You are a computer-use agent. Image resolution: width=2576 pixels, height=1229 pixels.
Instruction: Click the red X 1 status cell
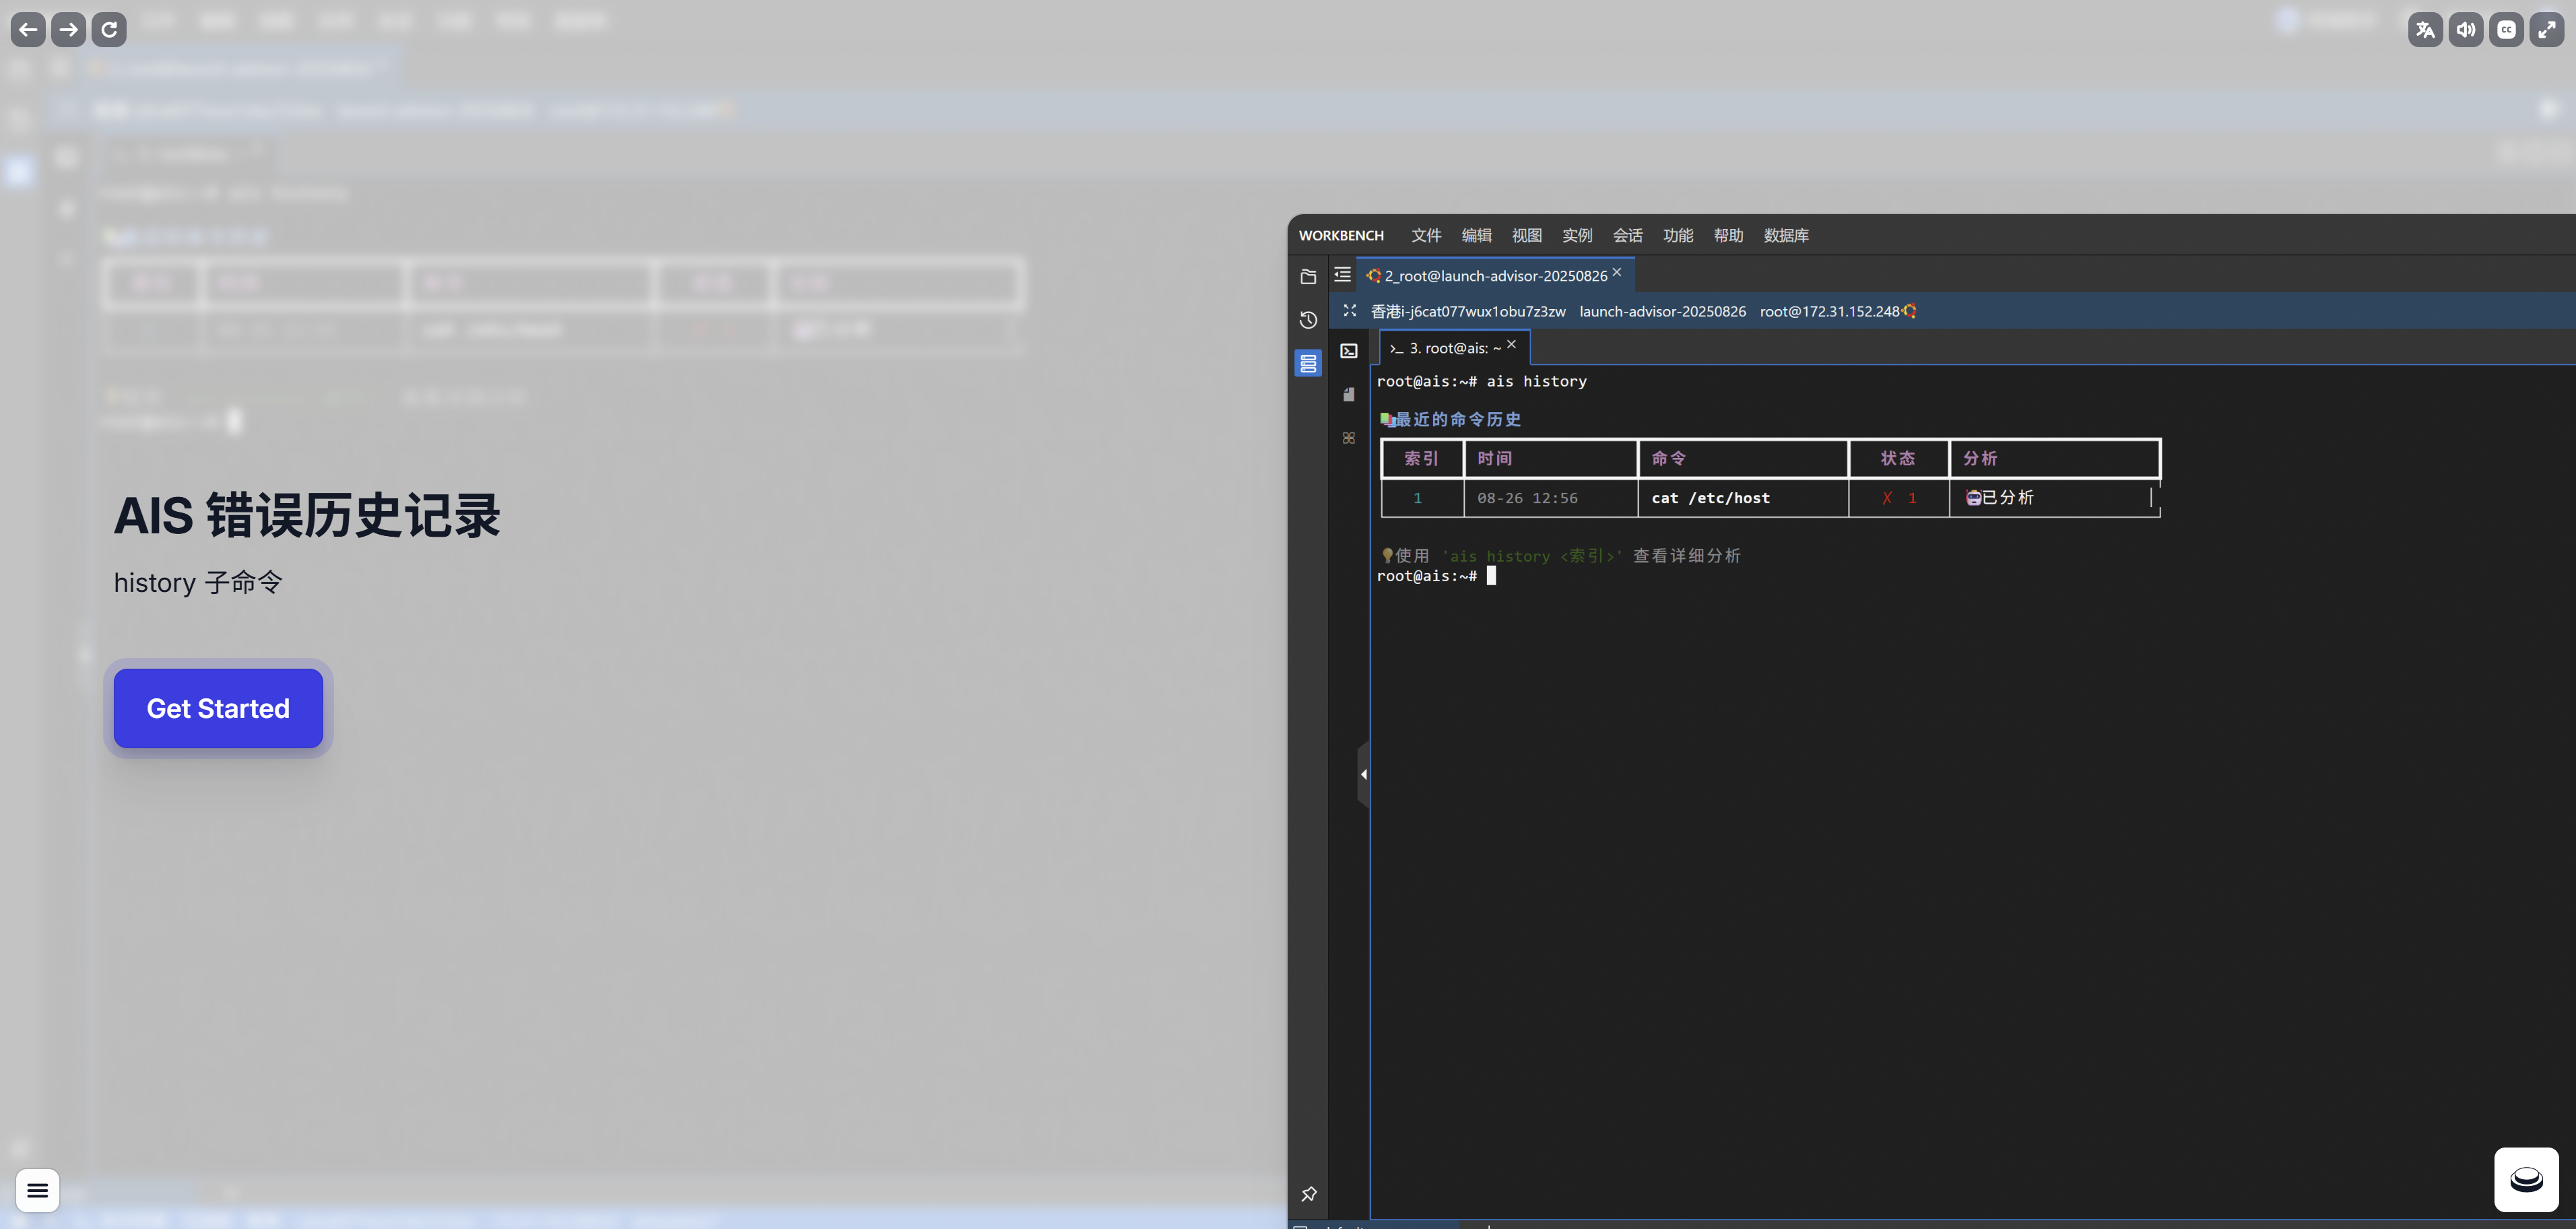pos(1899,498)
